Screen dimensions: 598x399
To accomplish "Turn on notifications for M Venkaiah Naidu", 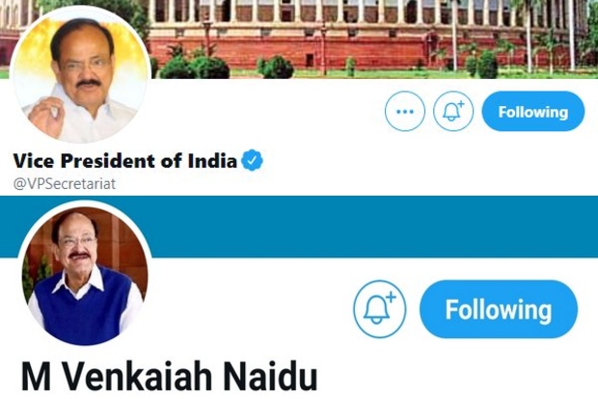I will [379, 309].
